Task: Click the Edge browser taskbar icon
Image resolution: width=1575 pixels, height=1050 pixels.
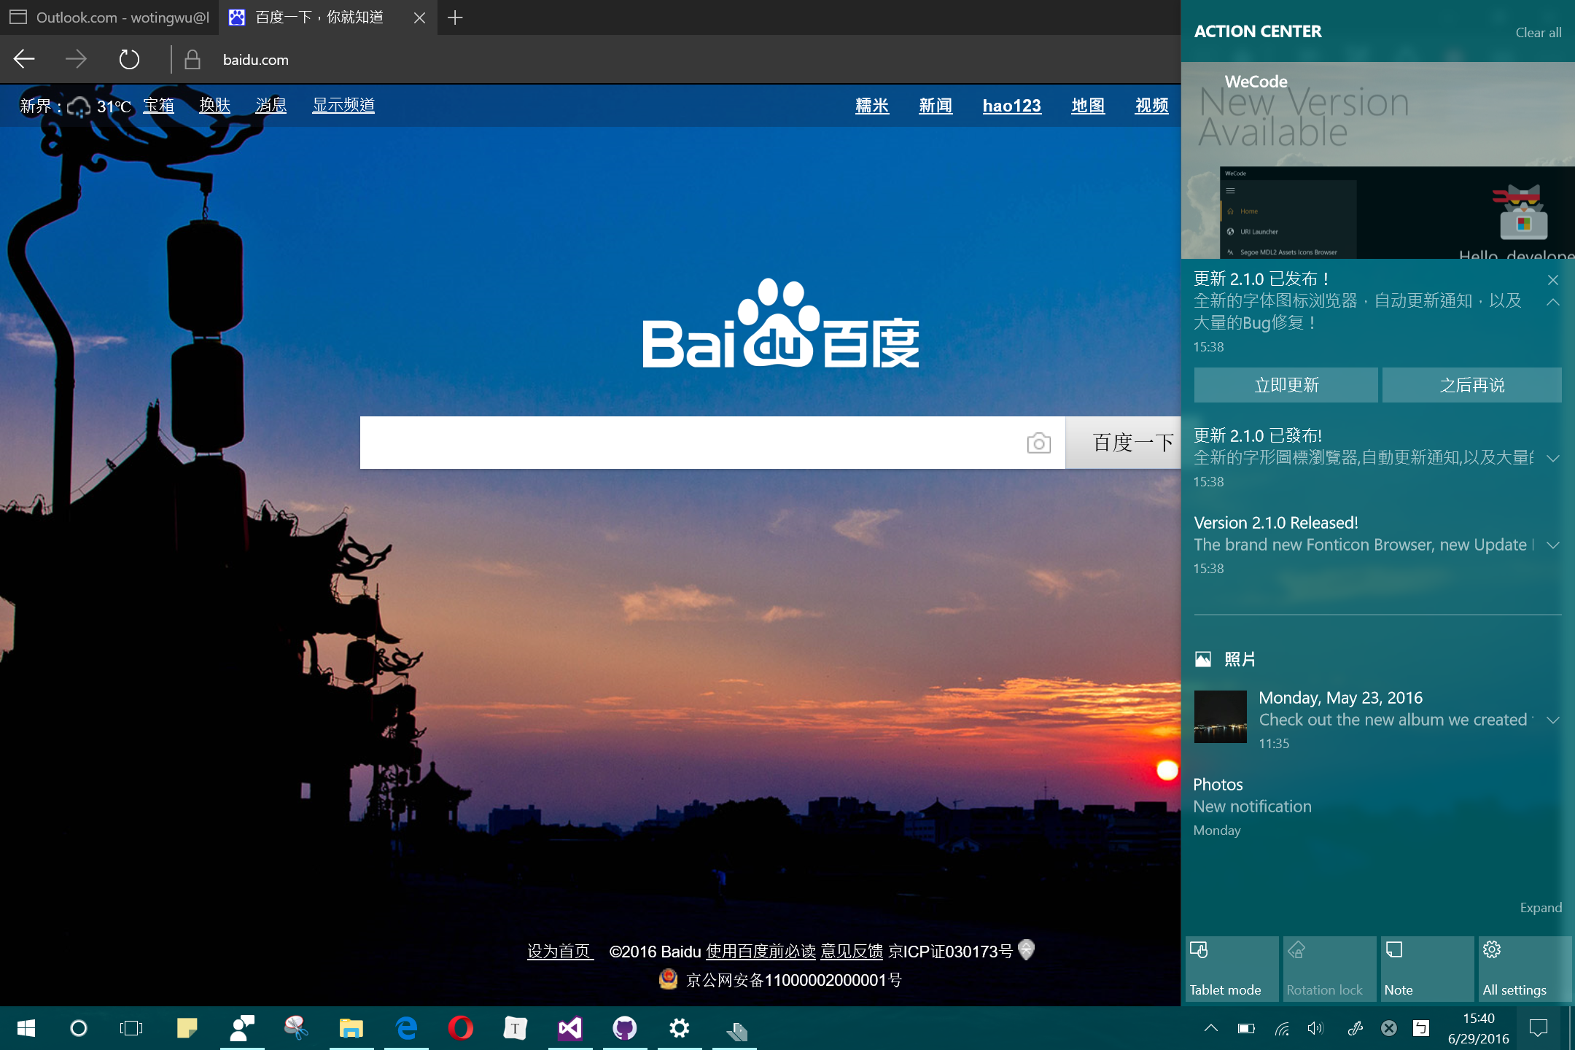Action: pos(406,1028)
